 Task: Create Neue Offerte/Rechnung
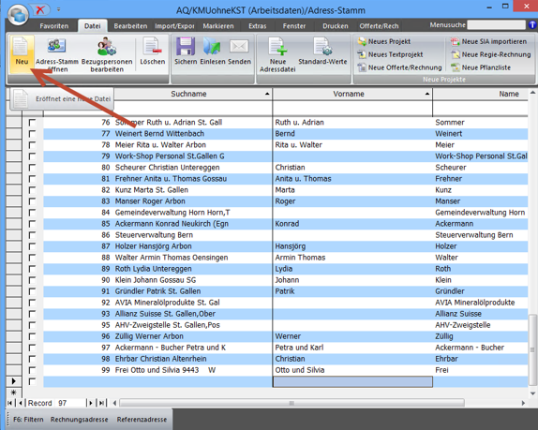[x=399, y=67]
